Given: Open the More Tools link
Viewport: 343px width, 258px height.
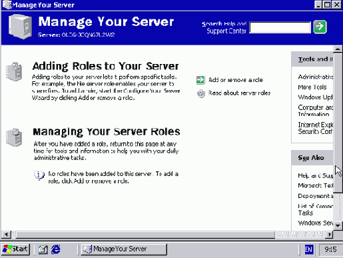Looking at the screenshot, I should pyautogui.click(x=312, y=87).
